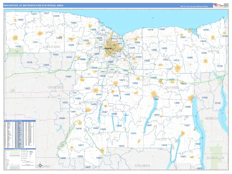Click the Rochester, NY Metropolitan Statistical Area title
232x174 pixels.
pos(34,5)
